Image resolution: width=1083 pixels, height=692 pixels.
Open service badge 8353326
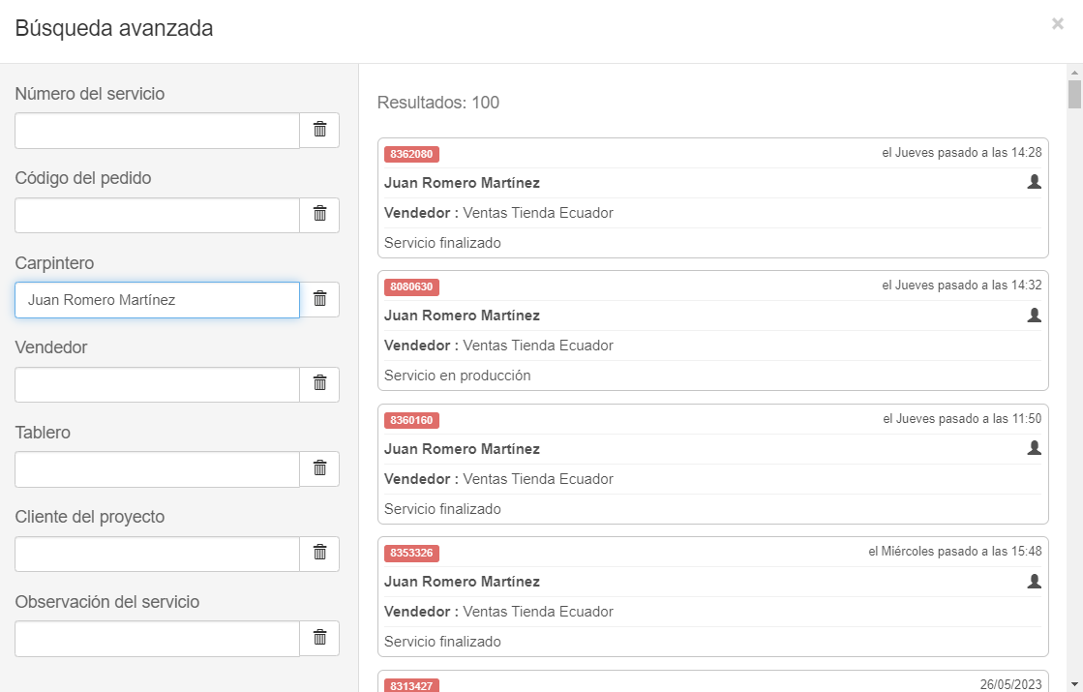pyautogui.click(x=411, y=553)
